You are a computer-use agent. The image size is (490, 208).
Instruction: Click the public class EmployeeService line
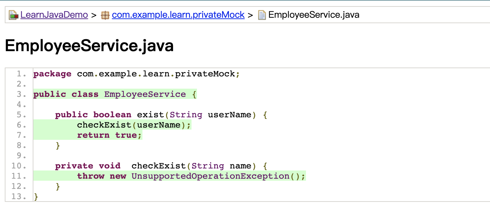point(115,94)
